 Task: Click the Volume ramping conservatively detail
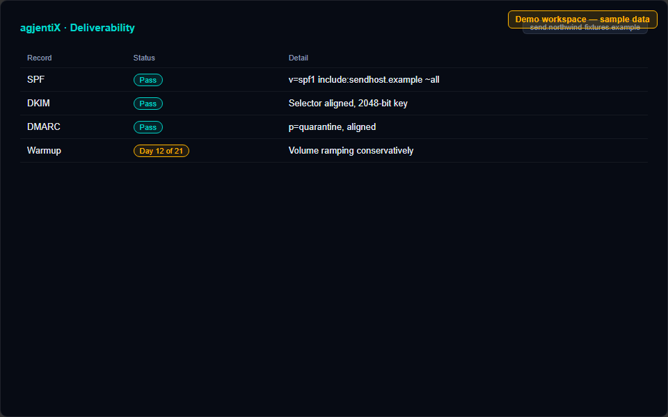pos(351,151)
